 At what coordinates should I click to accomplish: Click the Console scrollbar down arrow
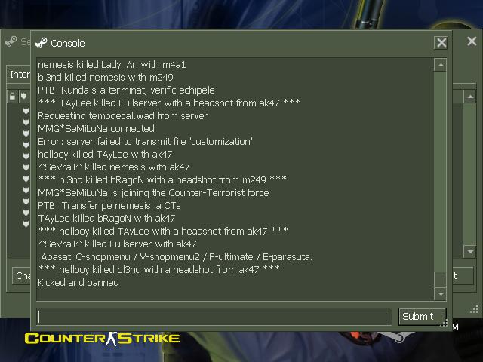tap(441, 294)
